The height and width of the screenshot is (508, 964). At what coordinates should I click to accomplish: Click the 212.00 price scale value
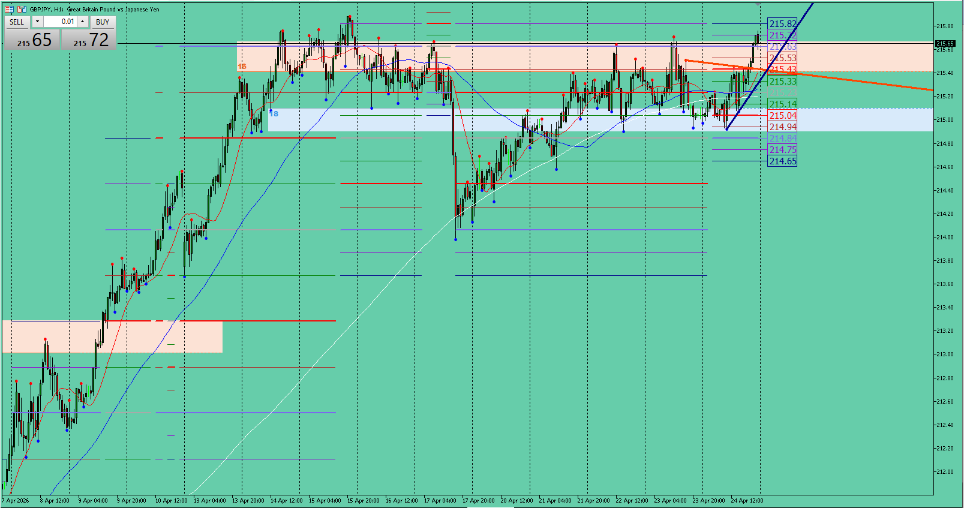pos(945,472)
